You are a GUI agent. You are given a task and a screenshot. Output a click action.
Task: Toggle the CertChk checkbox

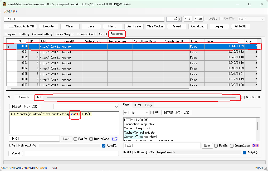click(x=221, y=19)
